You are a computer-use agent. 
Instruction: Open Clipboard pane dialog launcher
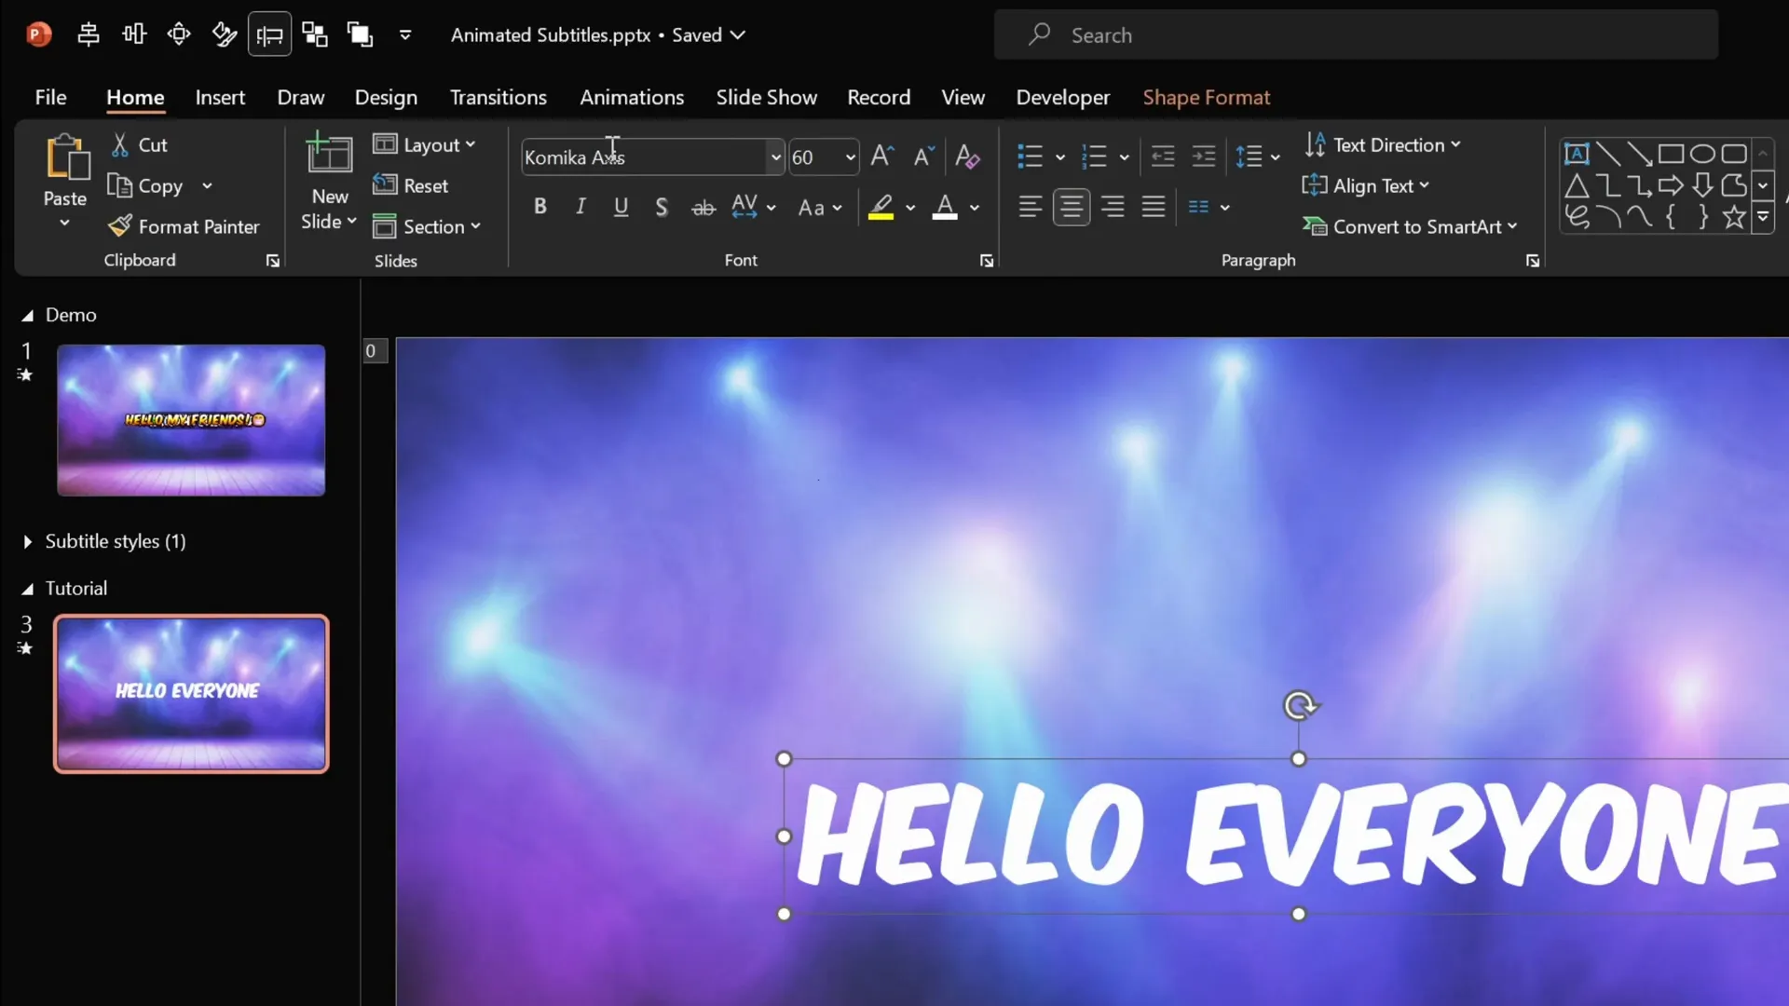click(272, 261)
